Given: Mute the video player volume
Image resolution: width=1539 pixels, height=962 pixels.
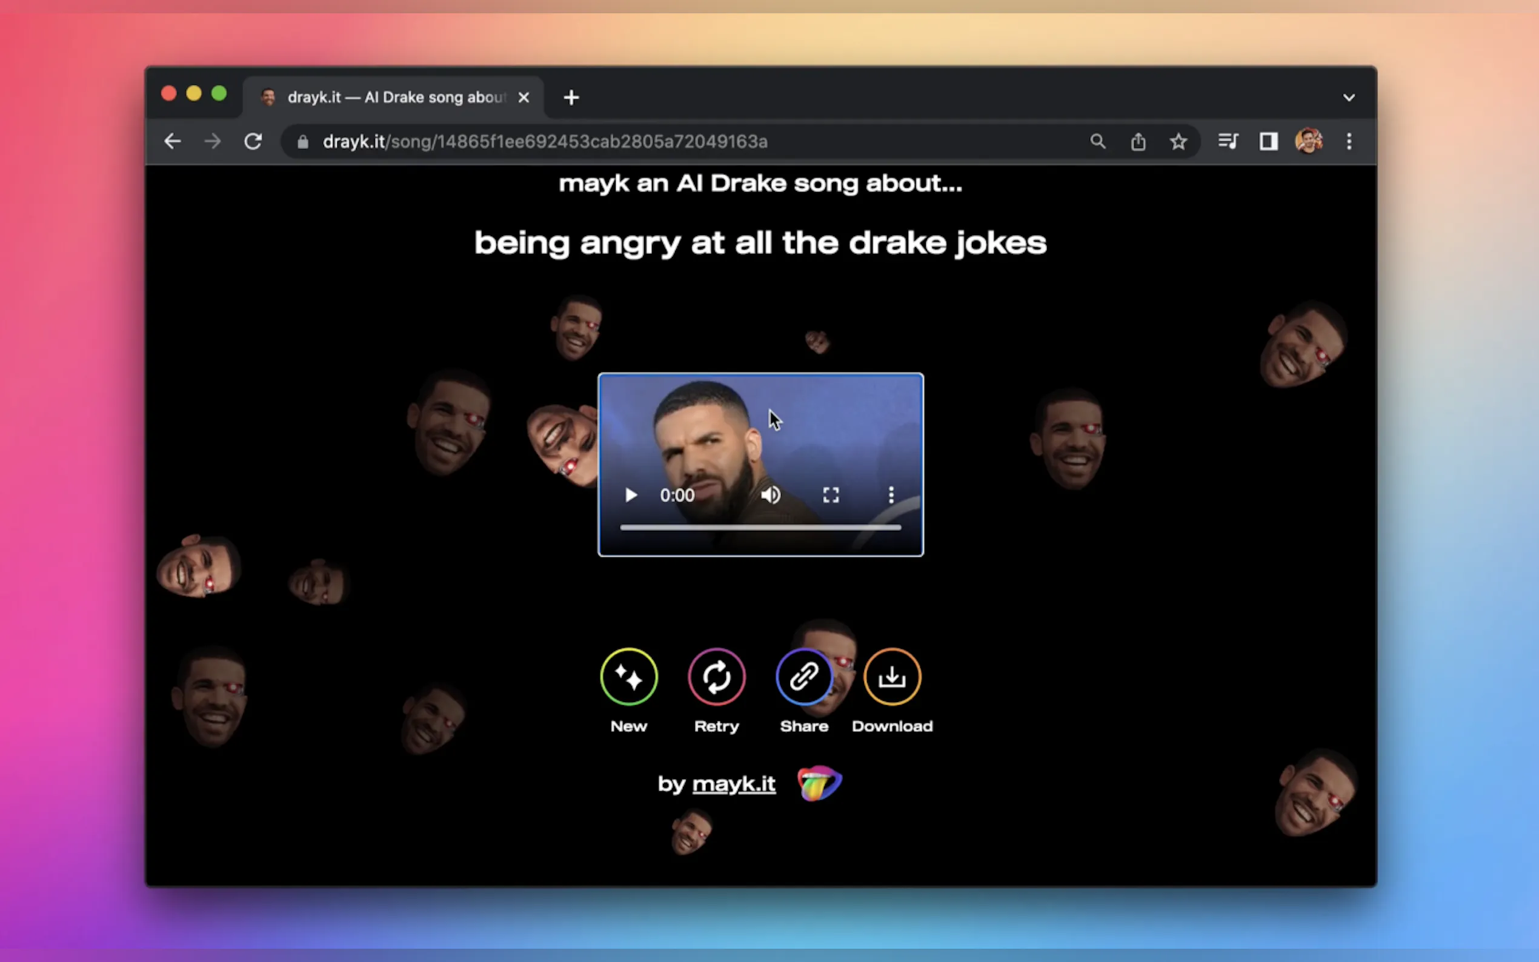Looking at the screenshot, I should 771,495.
